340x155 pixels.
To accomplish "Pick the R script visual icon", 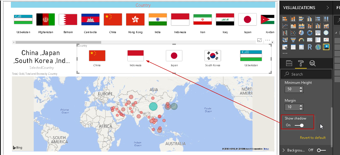I will tap(309, 47).
